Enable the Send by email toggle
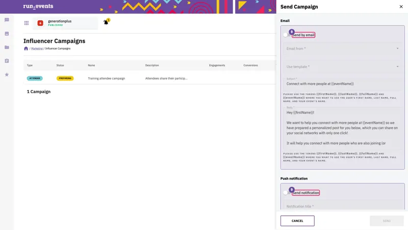This screenshot has height=230, width=408. [287, 35]
